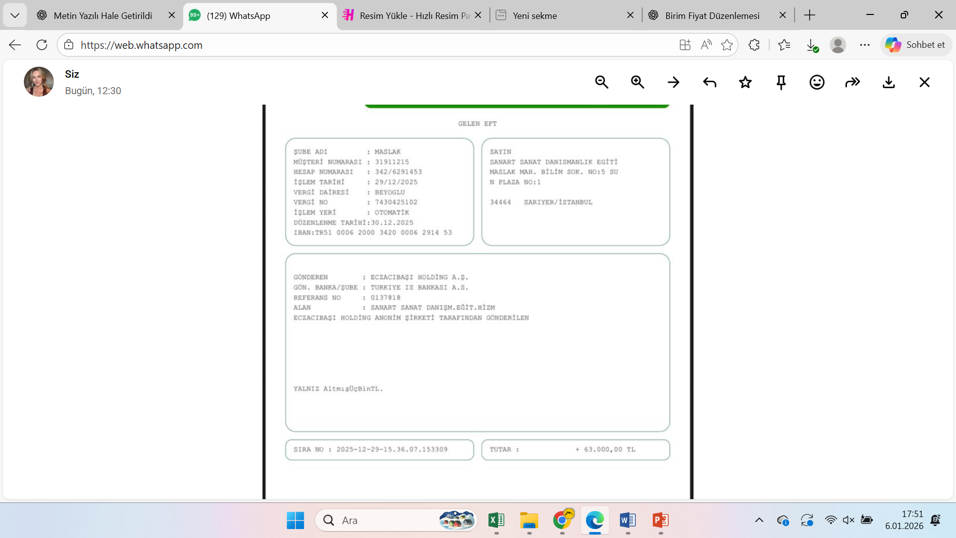Open browser settings and more menu
956x538 pixels.
tap(865, 45)
